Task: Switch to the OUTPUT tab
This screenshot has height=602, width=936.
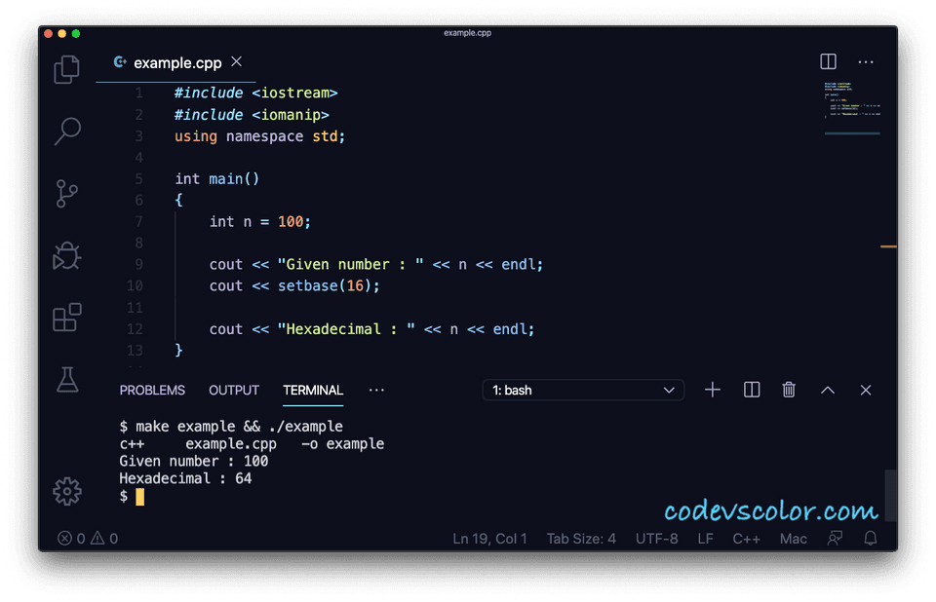Action: pyautogui.click(x=233, y=390)
